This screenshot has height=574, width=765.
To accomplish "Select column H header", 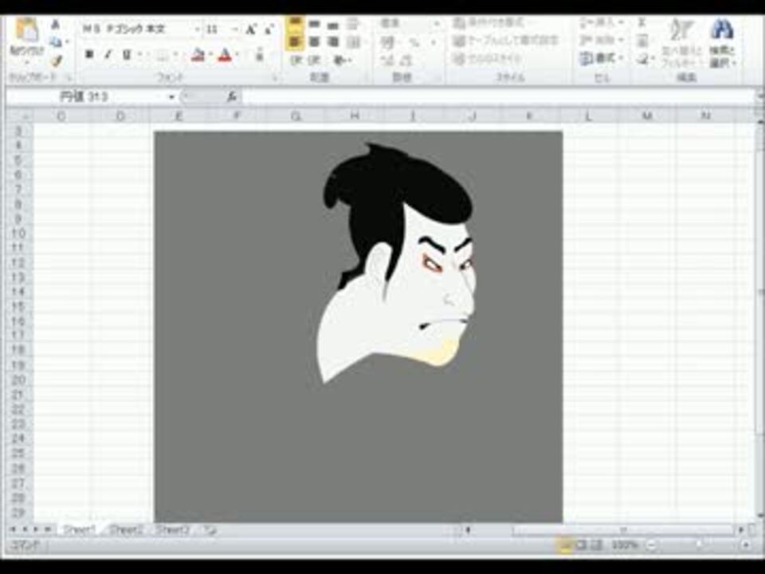I will (x=355, y=116).
